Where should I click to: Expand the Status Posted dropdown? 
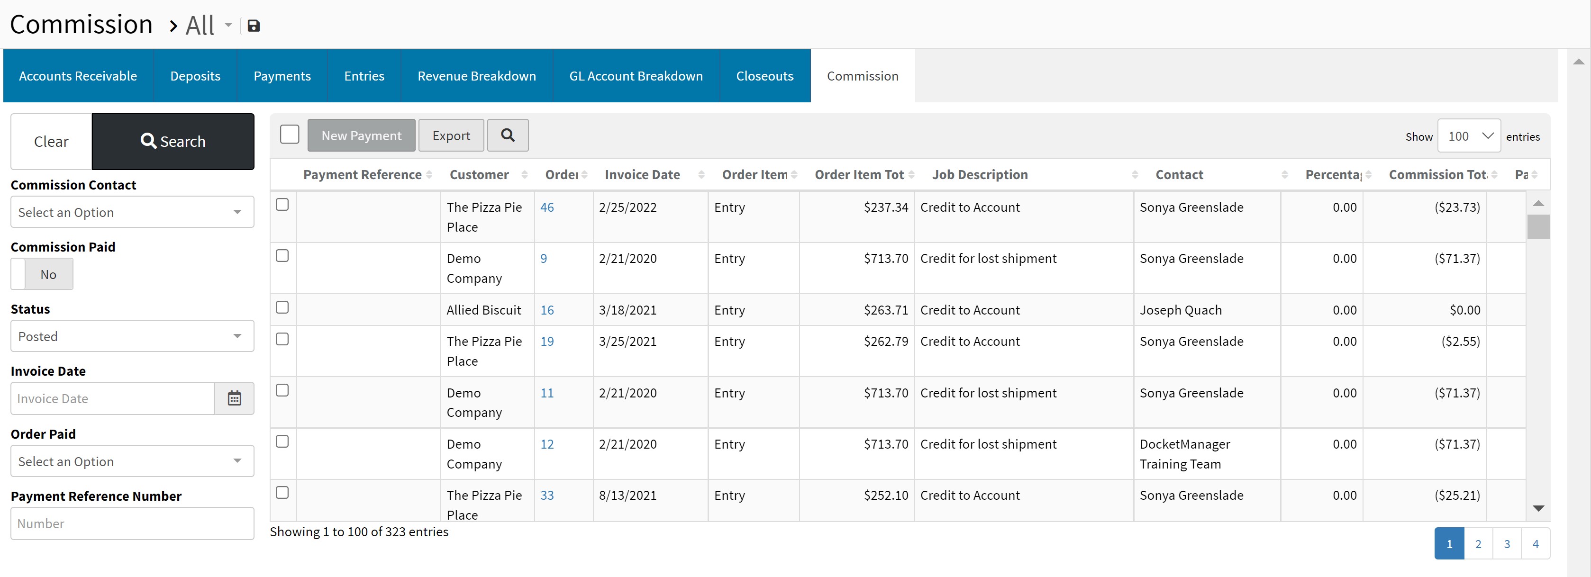(x=132, y=336)
